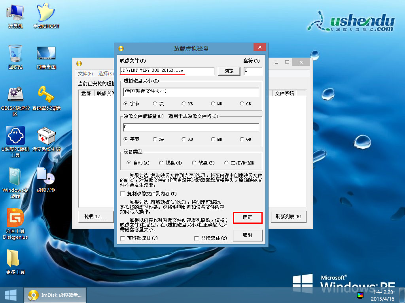Click the 浏览 browse button
This screenshot has height=303, width=405.
click(x=229, y=71)
